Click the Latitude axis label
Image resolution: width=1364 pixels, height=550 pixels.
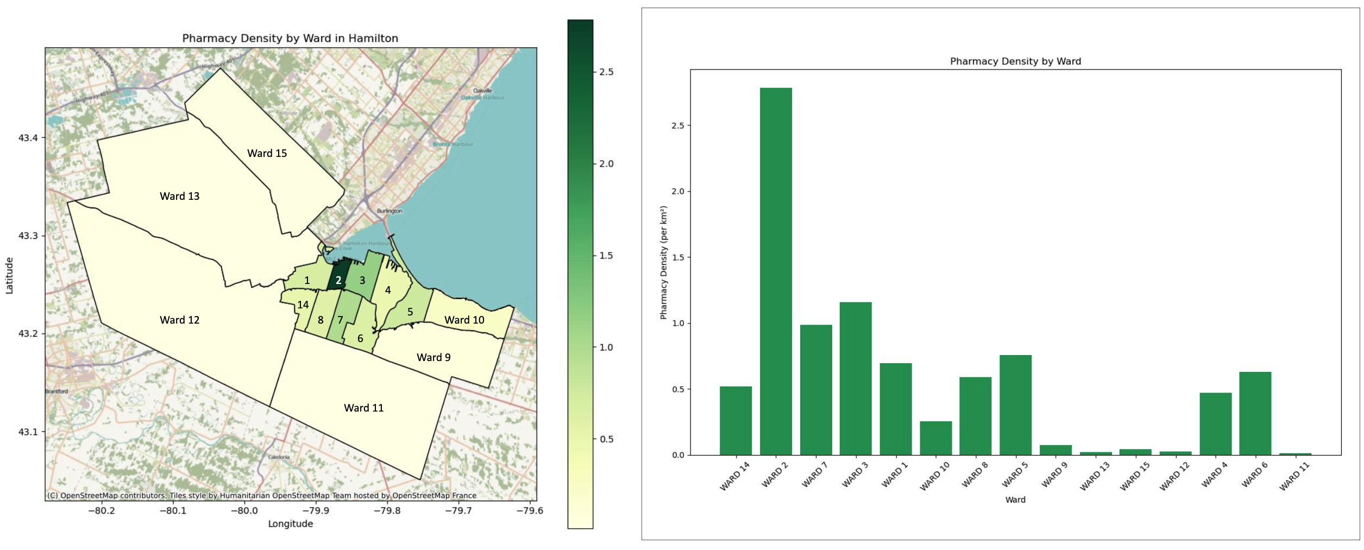(x=9, y=276)
